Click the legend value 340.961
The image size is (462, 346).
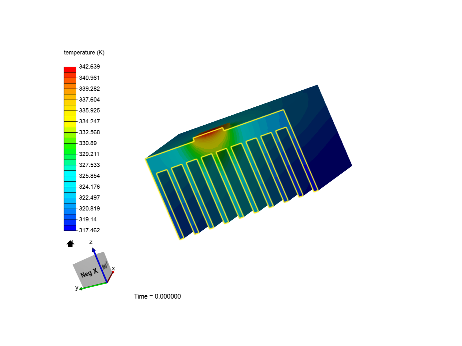[x=90, y=78]
